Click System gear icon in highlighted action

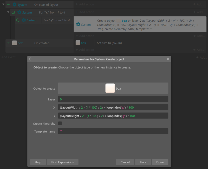[78, 24]
